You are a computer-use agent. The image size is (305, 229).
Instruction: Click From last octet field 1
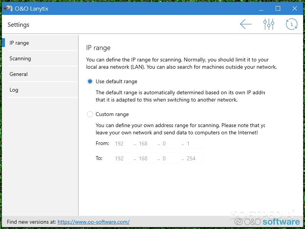coord(195,143)
